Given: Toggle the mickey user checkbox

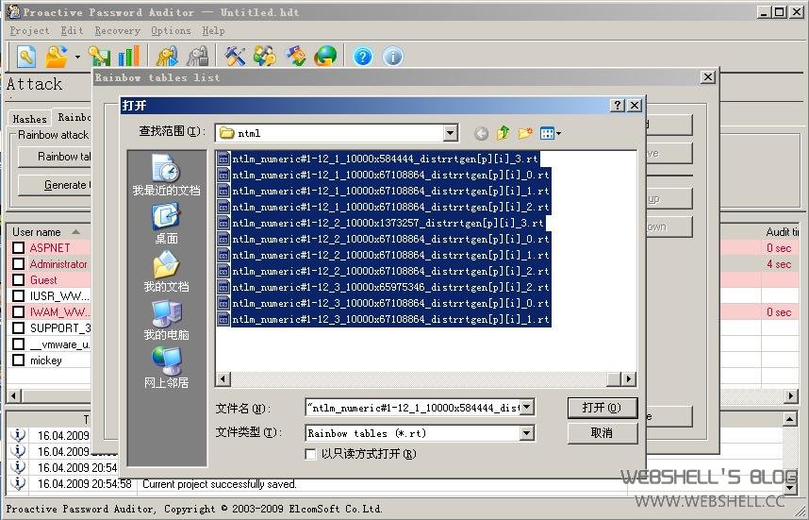Looking at the screenshot, I should pos(18,360).
